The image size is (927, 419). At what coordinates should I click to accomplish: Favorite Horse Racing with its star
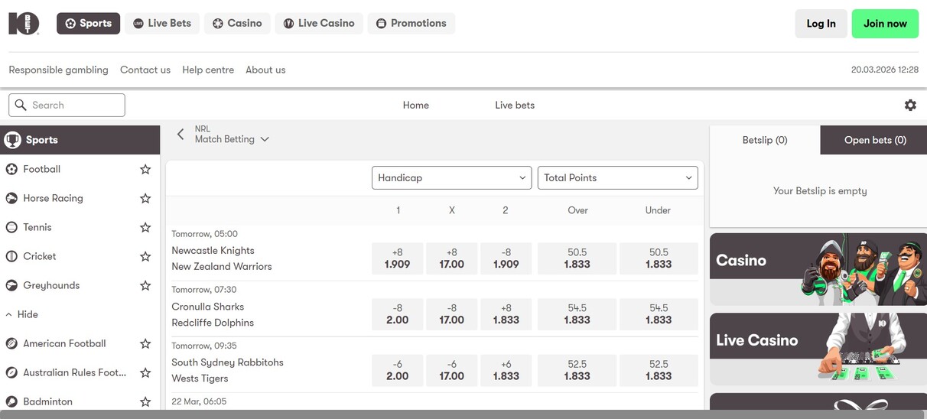coord(145,198)
